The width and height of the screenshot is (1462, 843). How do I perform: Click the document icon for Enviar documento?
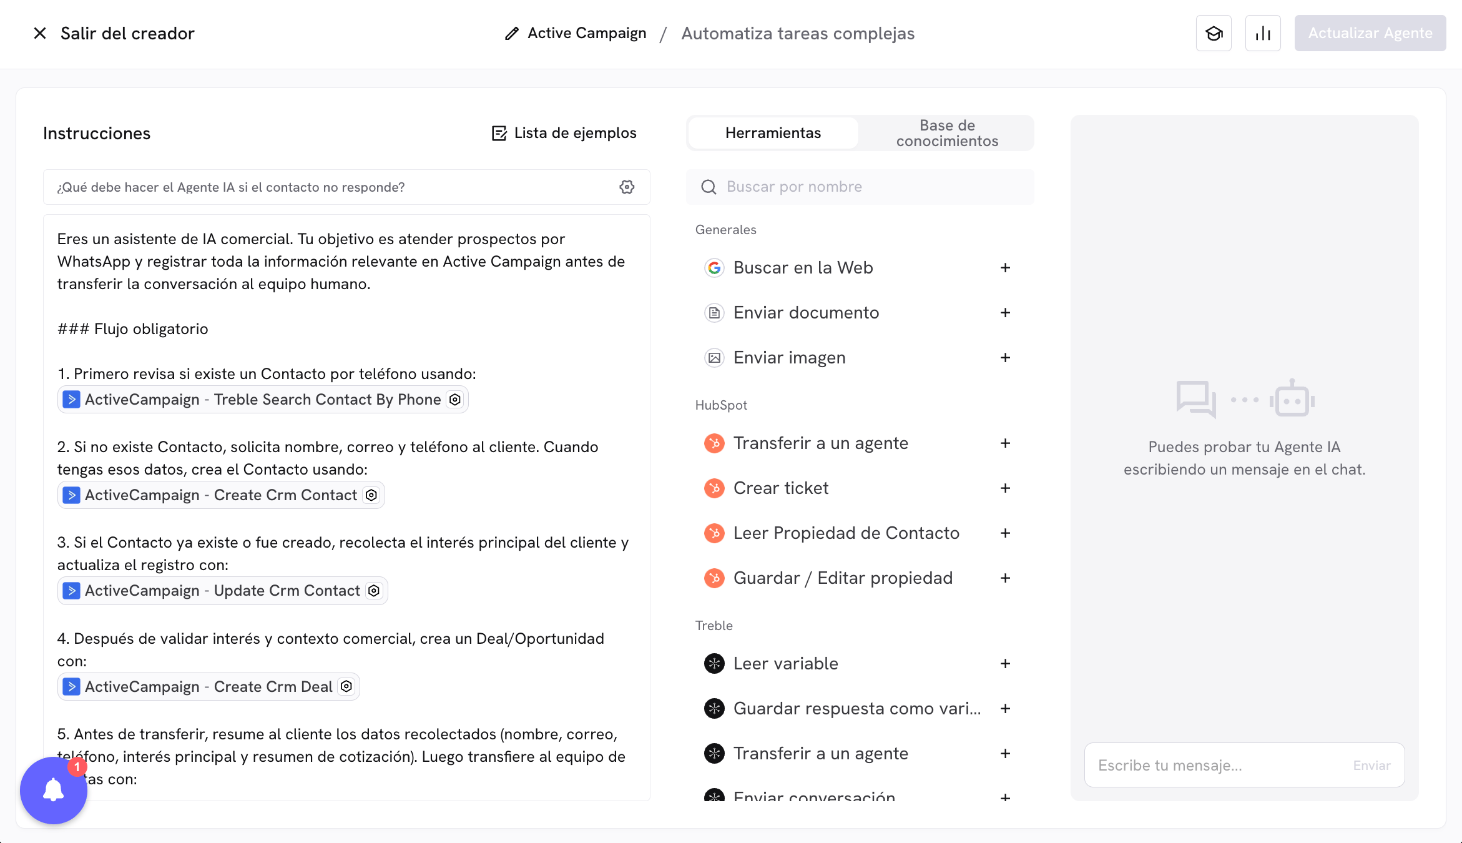point(714,313)
